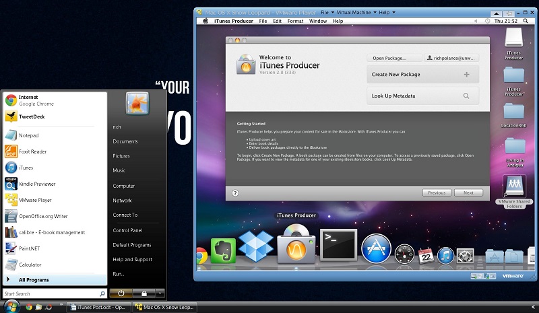Expand All Programs in the Start menu
Screen dimensions: 539x313
tap(55, 279)
